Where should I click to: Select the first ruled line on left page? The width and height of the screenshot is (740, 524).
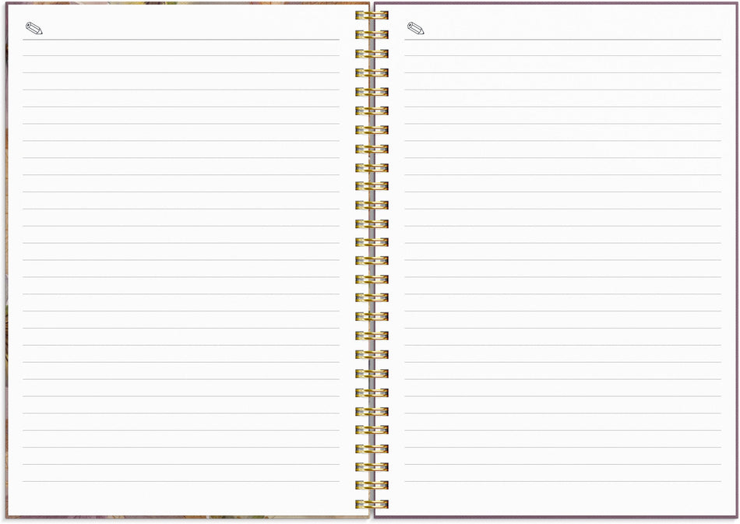coord(181,55)
